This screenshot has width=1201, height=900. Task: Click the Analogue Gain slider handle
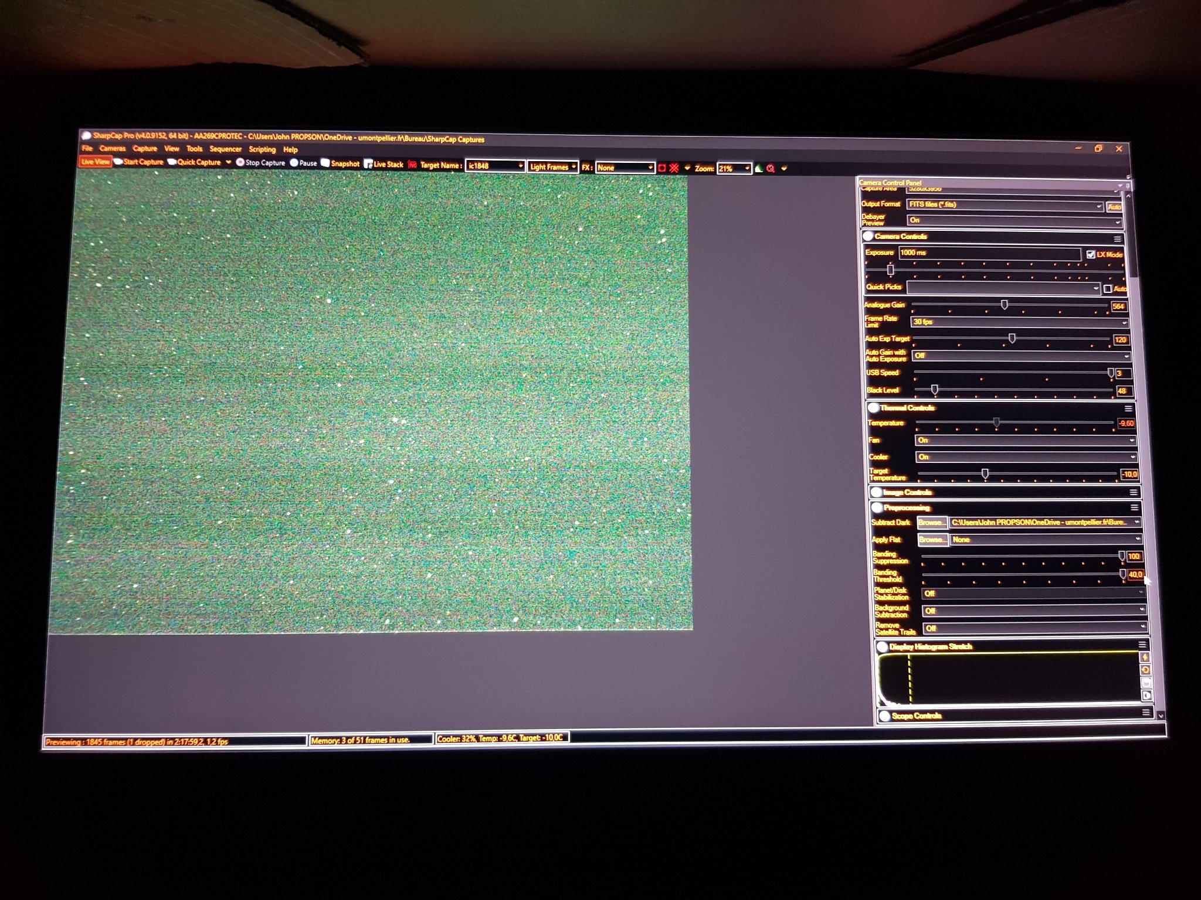[1004, 305]
